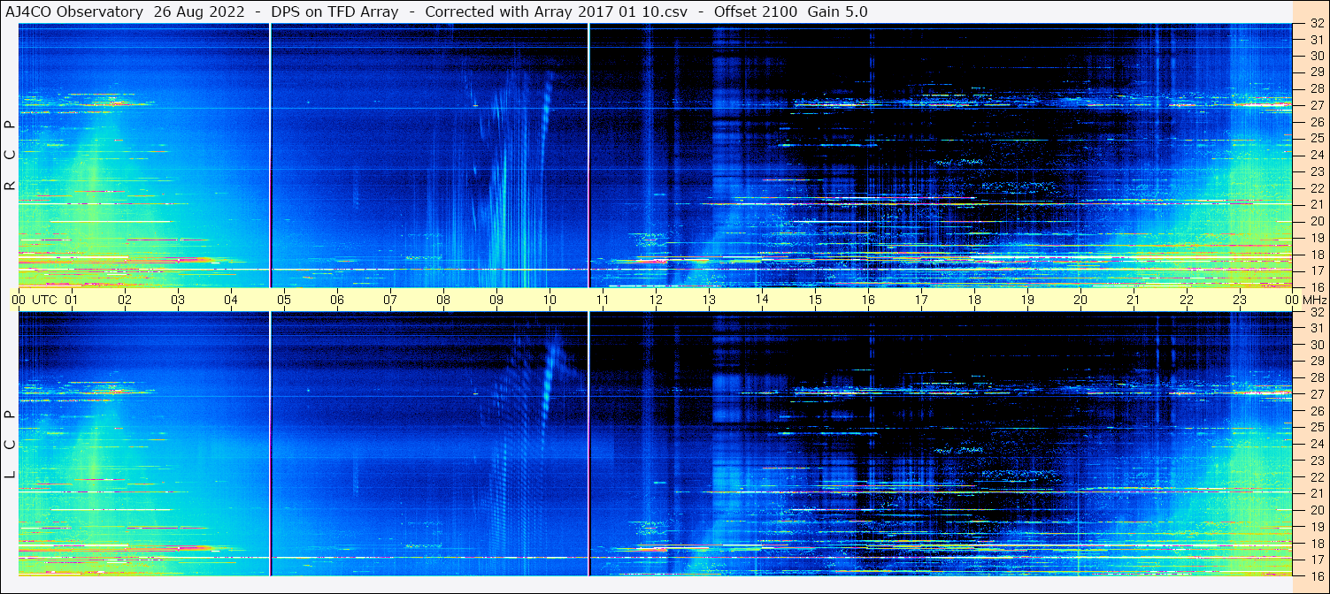
Task: Select 27 MHz label on upper RCP scale
Action: coord(1316,105)
